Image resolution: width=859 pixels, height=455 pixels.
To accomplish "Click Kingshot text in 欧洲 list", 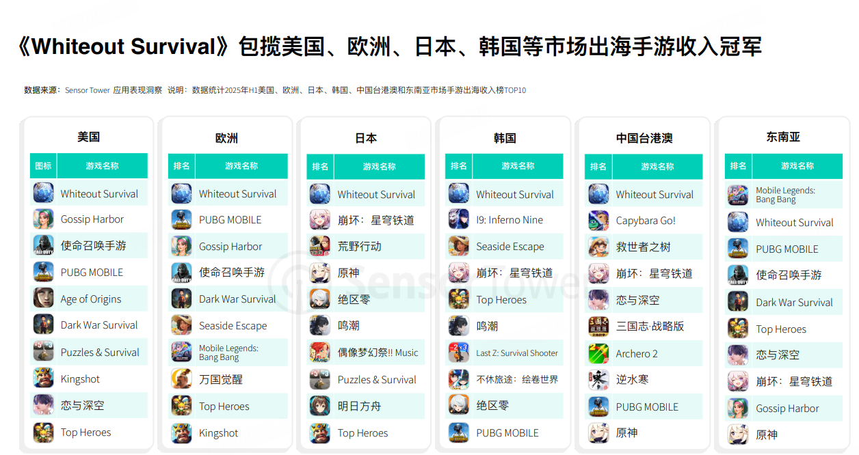I will (219, 433).
